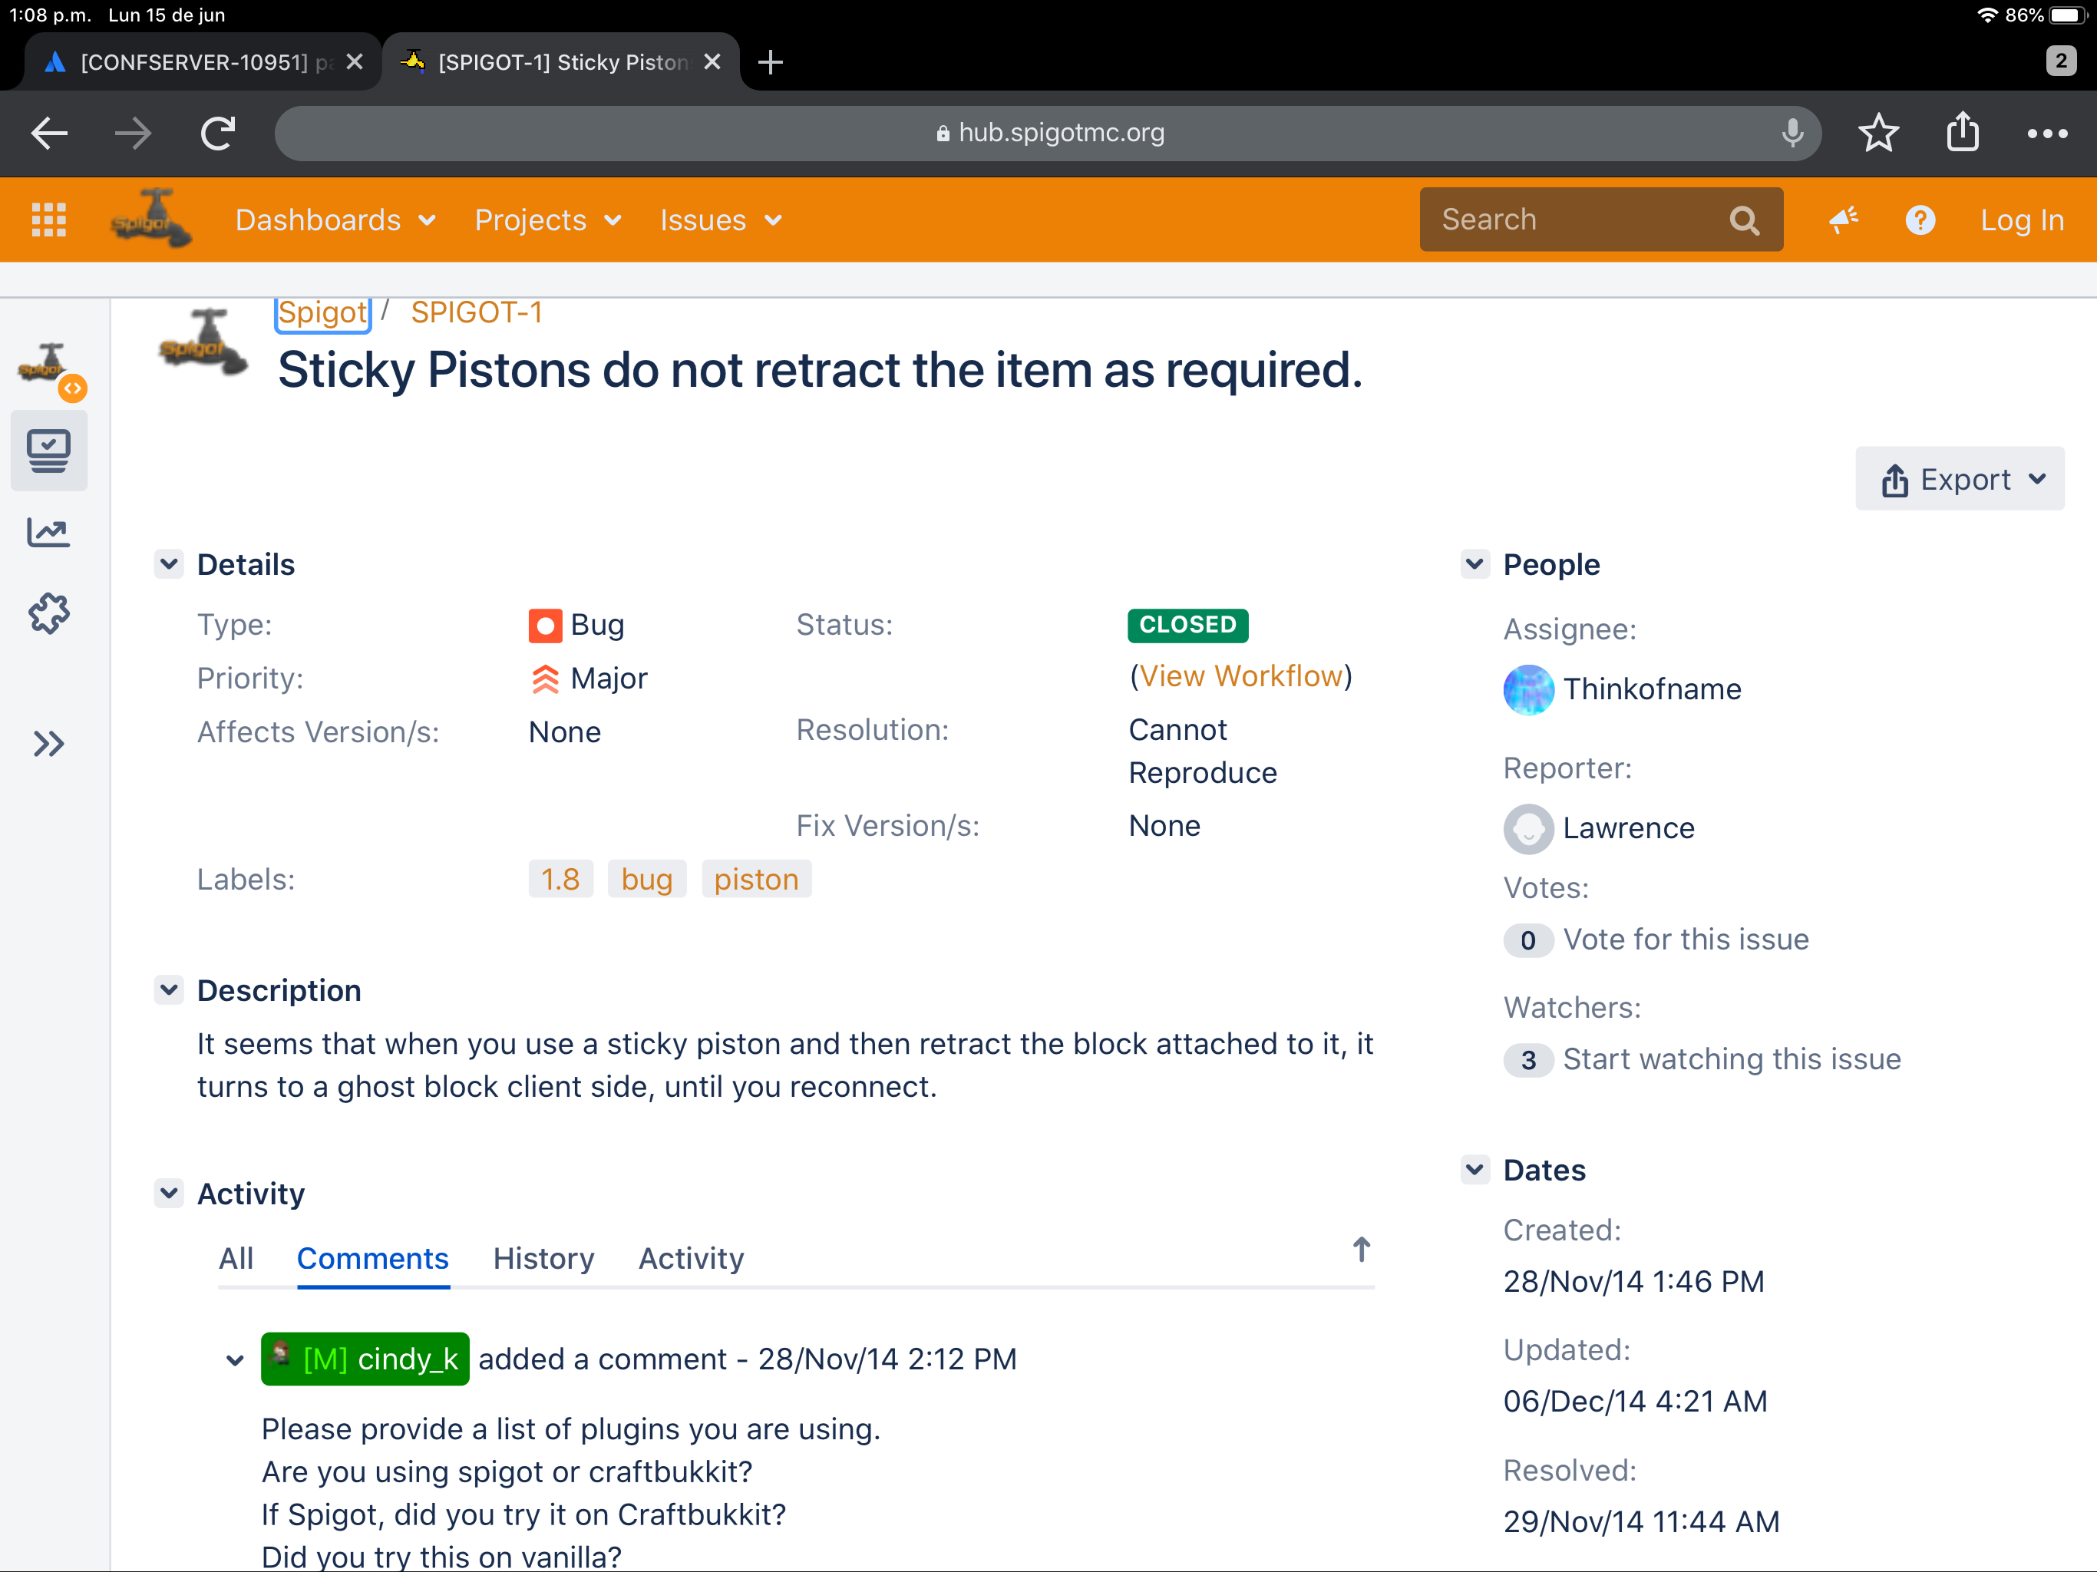
Task: Bookmark page with the star icon
Action: point(1878,133)
